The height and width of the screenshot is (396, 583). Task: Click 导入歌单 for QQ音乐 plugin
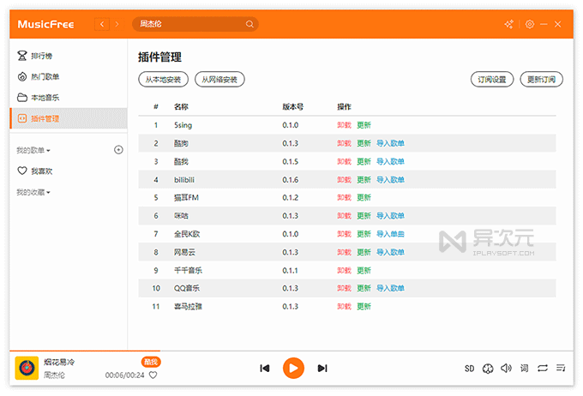click(390, 288)
